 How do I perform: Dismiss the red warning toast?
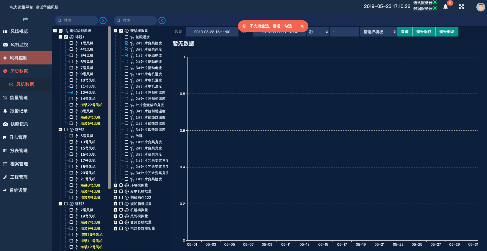302,26
